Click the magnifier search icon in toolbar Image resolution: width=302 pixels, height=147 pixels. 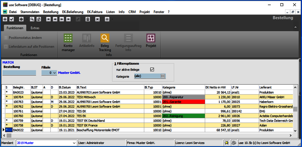point(32,19)
